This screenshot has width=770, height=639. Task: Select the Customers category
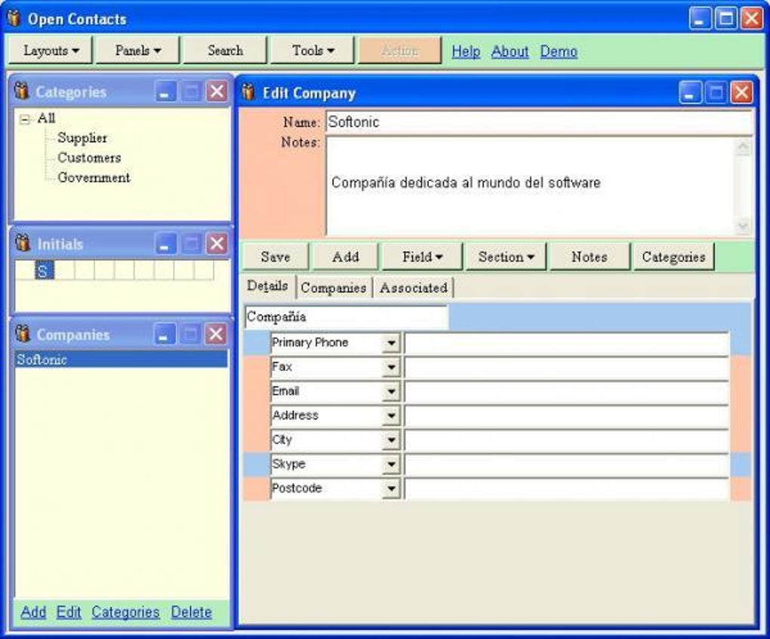89,158
